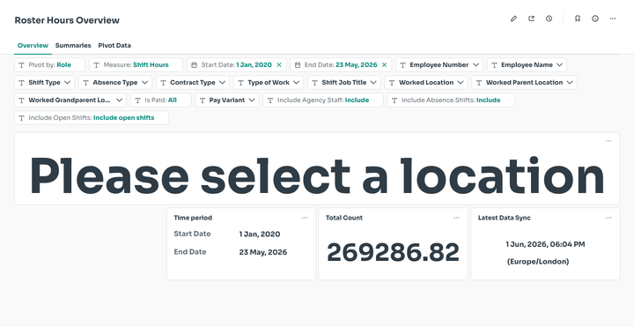Image resolution: width=634 pixels, height=327 pixels.
Task: Switch to the Overview tab
Action: [33, 45]
